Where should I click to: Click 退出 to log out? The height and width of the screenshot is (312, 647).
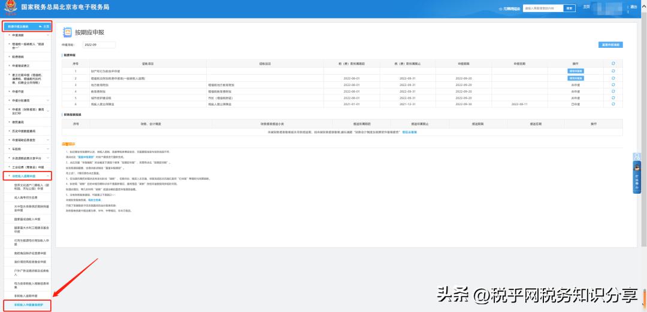pos(634,7)
